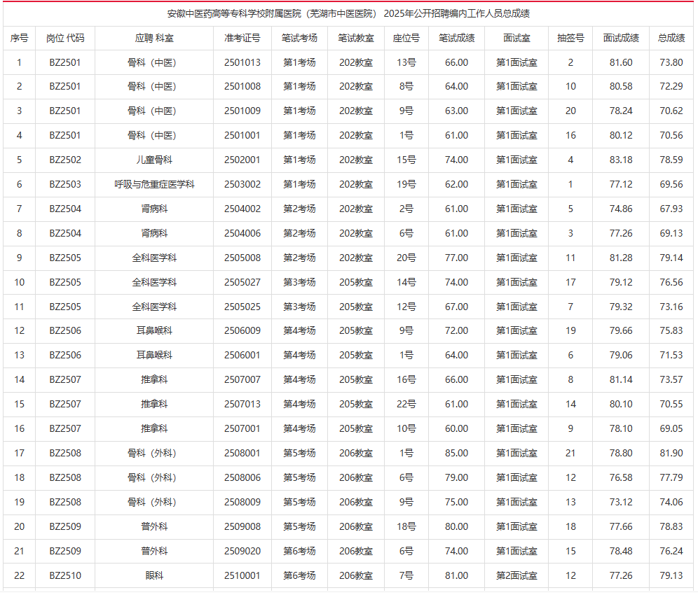Screen dimensions: 698x595
Task: Click the 岗位代码 column header
Action: click(65, 38)
